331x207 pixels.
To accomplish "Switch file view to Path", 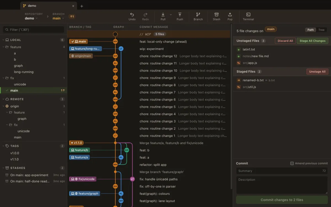I will [311, 30].
